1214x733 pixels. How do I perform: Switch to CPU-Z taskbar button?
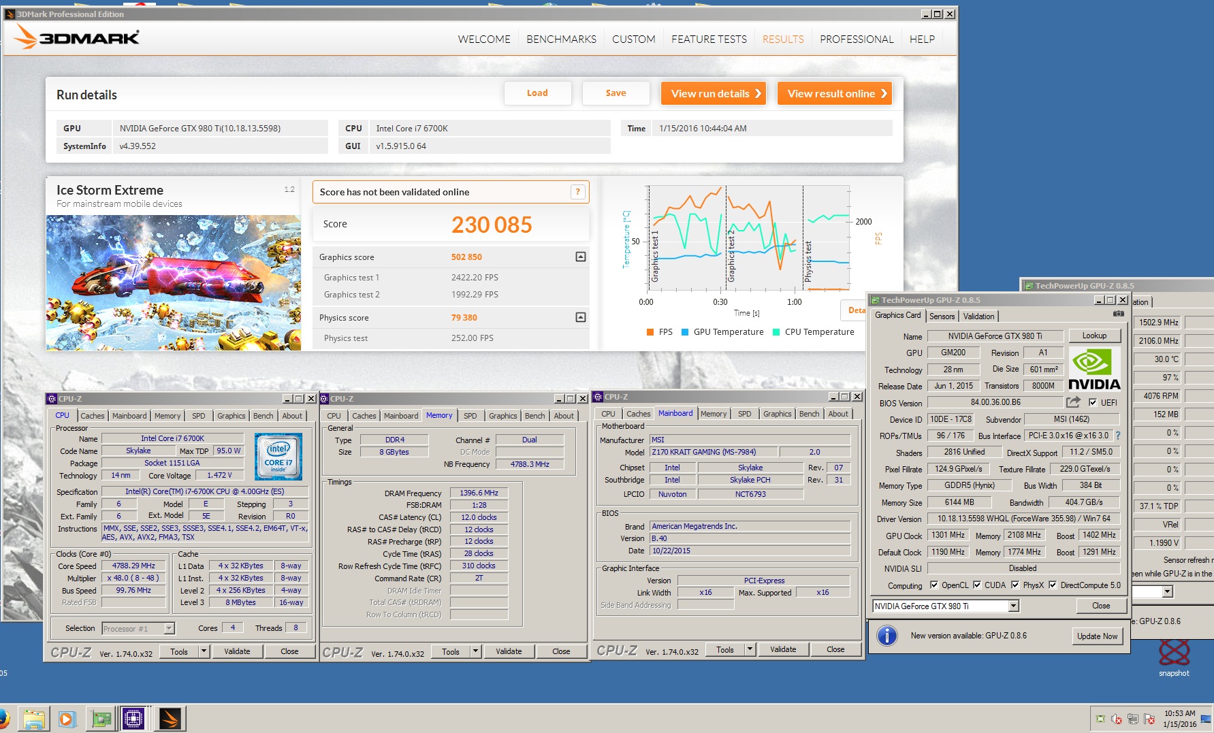[x=133, y=719]
